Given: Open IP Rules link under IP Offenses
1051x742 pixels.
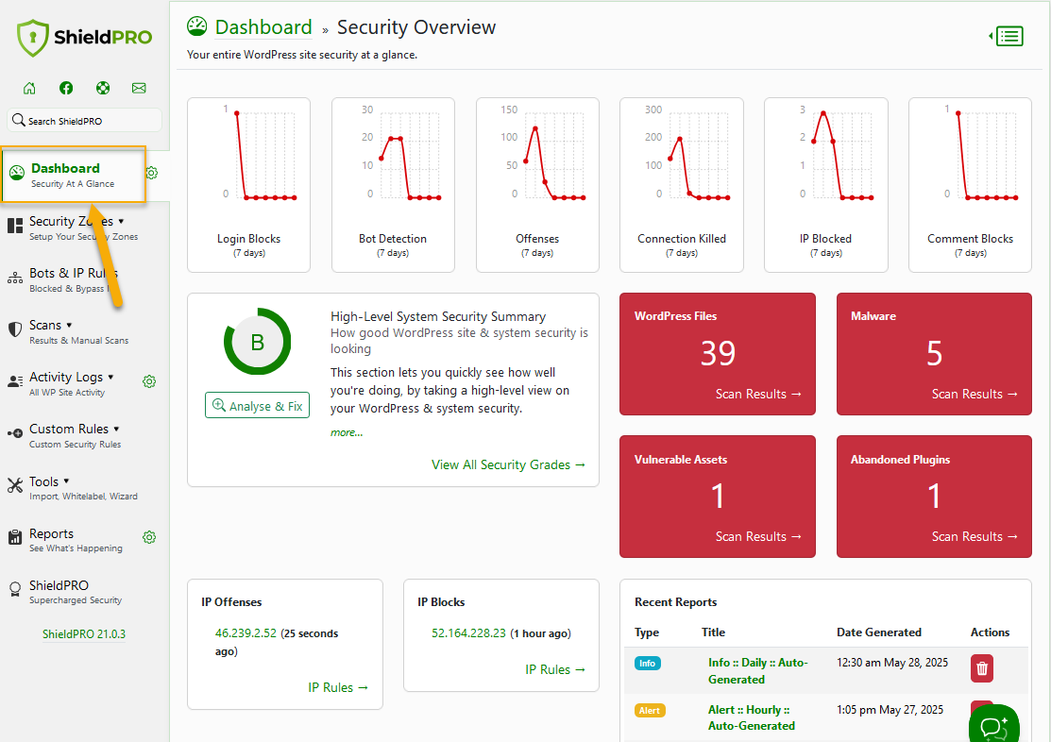Looking at the screenshot, I should 338,687.
